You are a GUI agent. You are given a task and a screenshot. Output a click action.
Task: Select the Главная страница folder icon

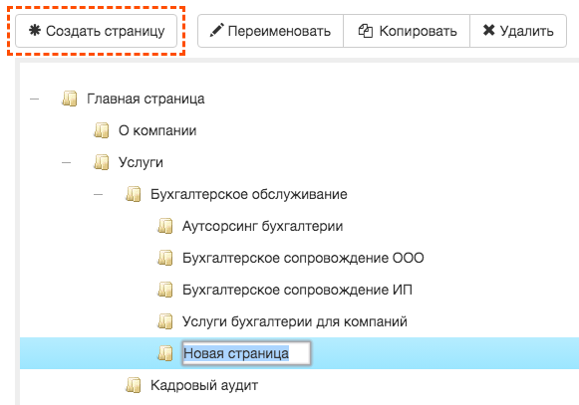pyautogui.click(x=70, y=99)
